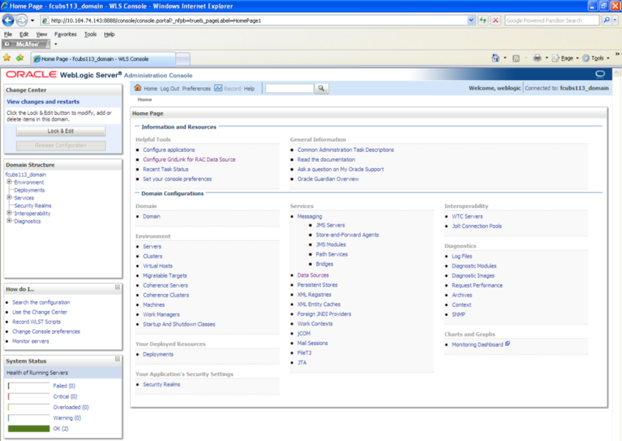622x441 pixels.
Task: Click the Print toolbar icon
Action: (537, 58)
